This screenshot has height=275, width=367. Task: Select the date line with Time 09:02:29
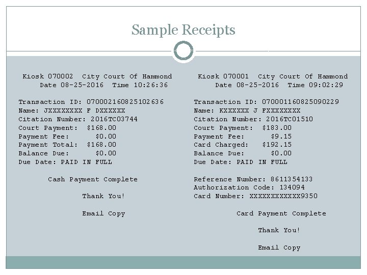[279, 85]
